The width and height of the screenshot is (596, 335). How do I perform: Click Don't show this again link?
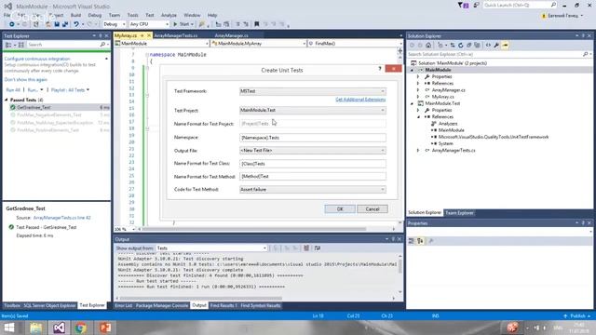click(x=26, y=80)
